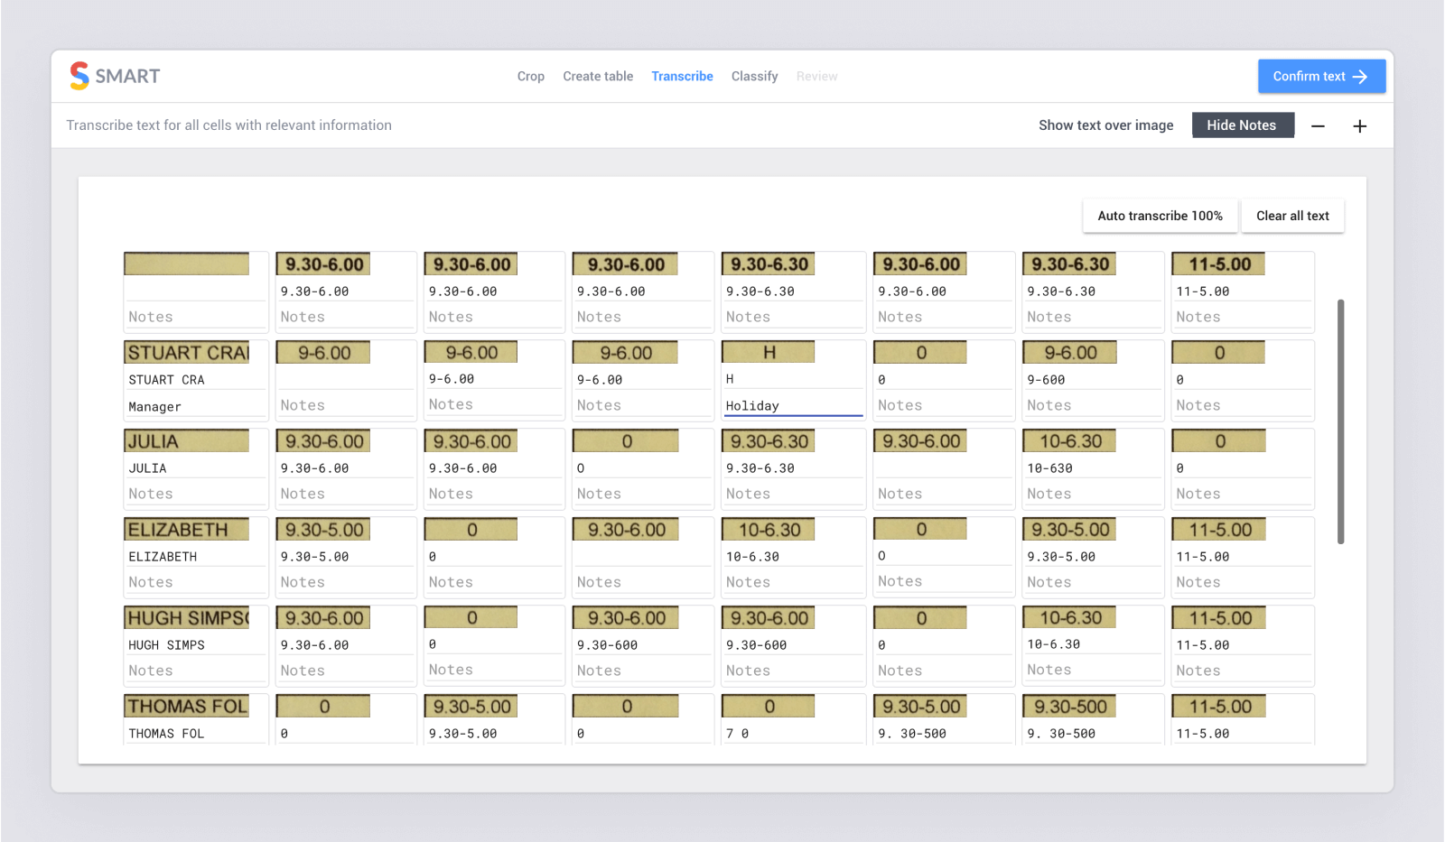Click the THOMAS FOL cropped image thumbnail
This screenshot has height=842, width=1445.
coord(186,707)
